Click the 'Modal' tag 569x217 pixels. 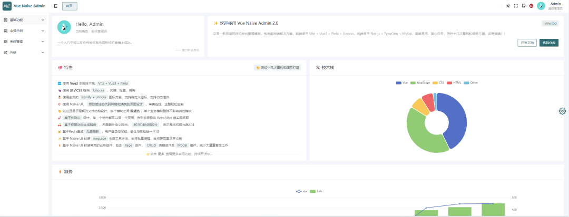pyautogui.click(x=182, y=146)
